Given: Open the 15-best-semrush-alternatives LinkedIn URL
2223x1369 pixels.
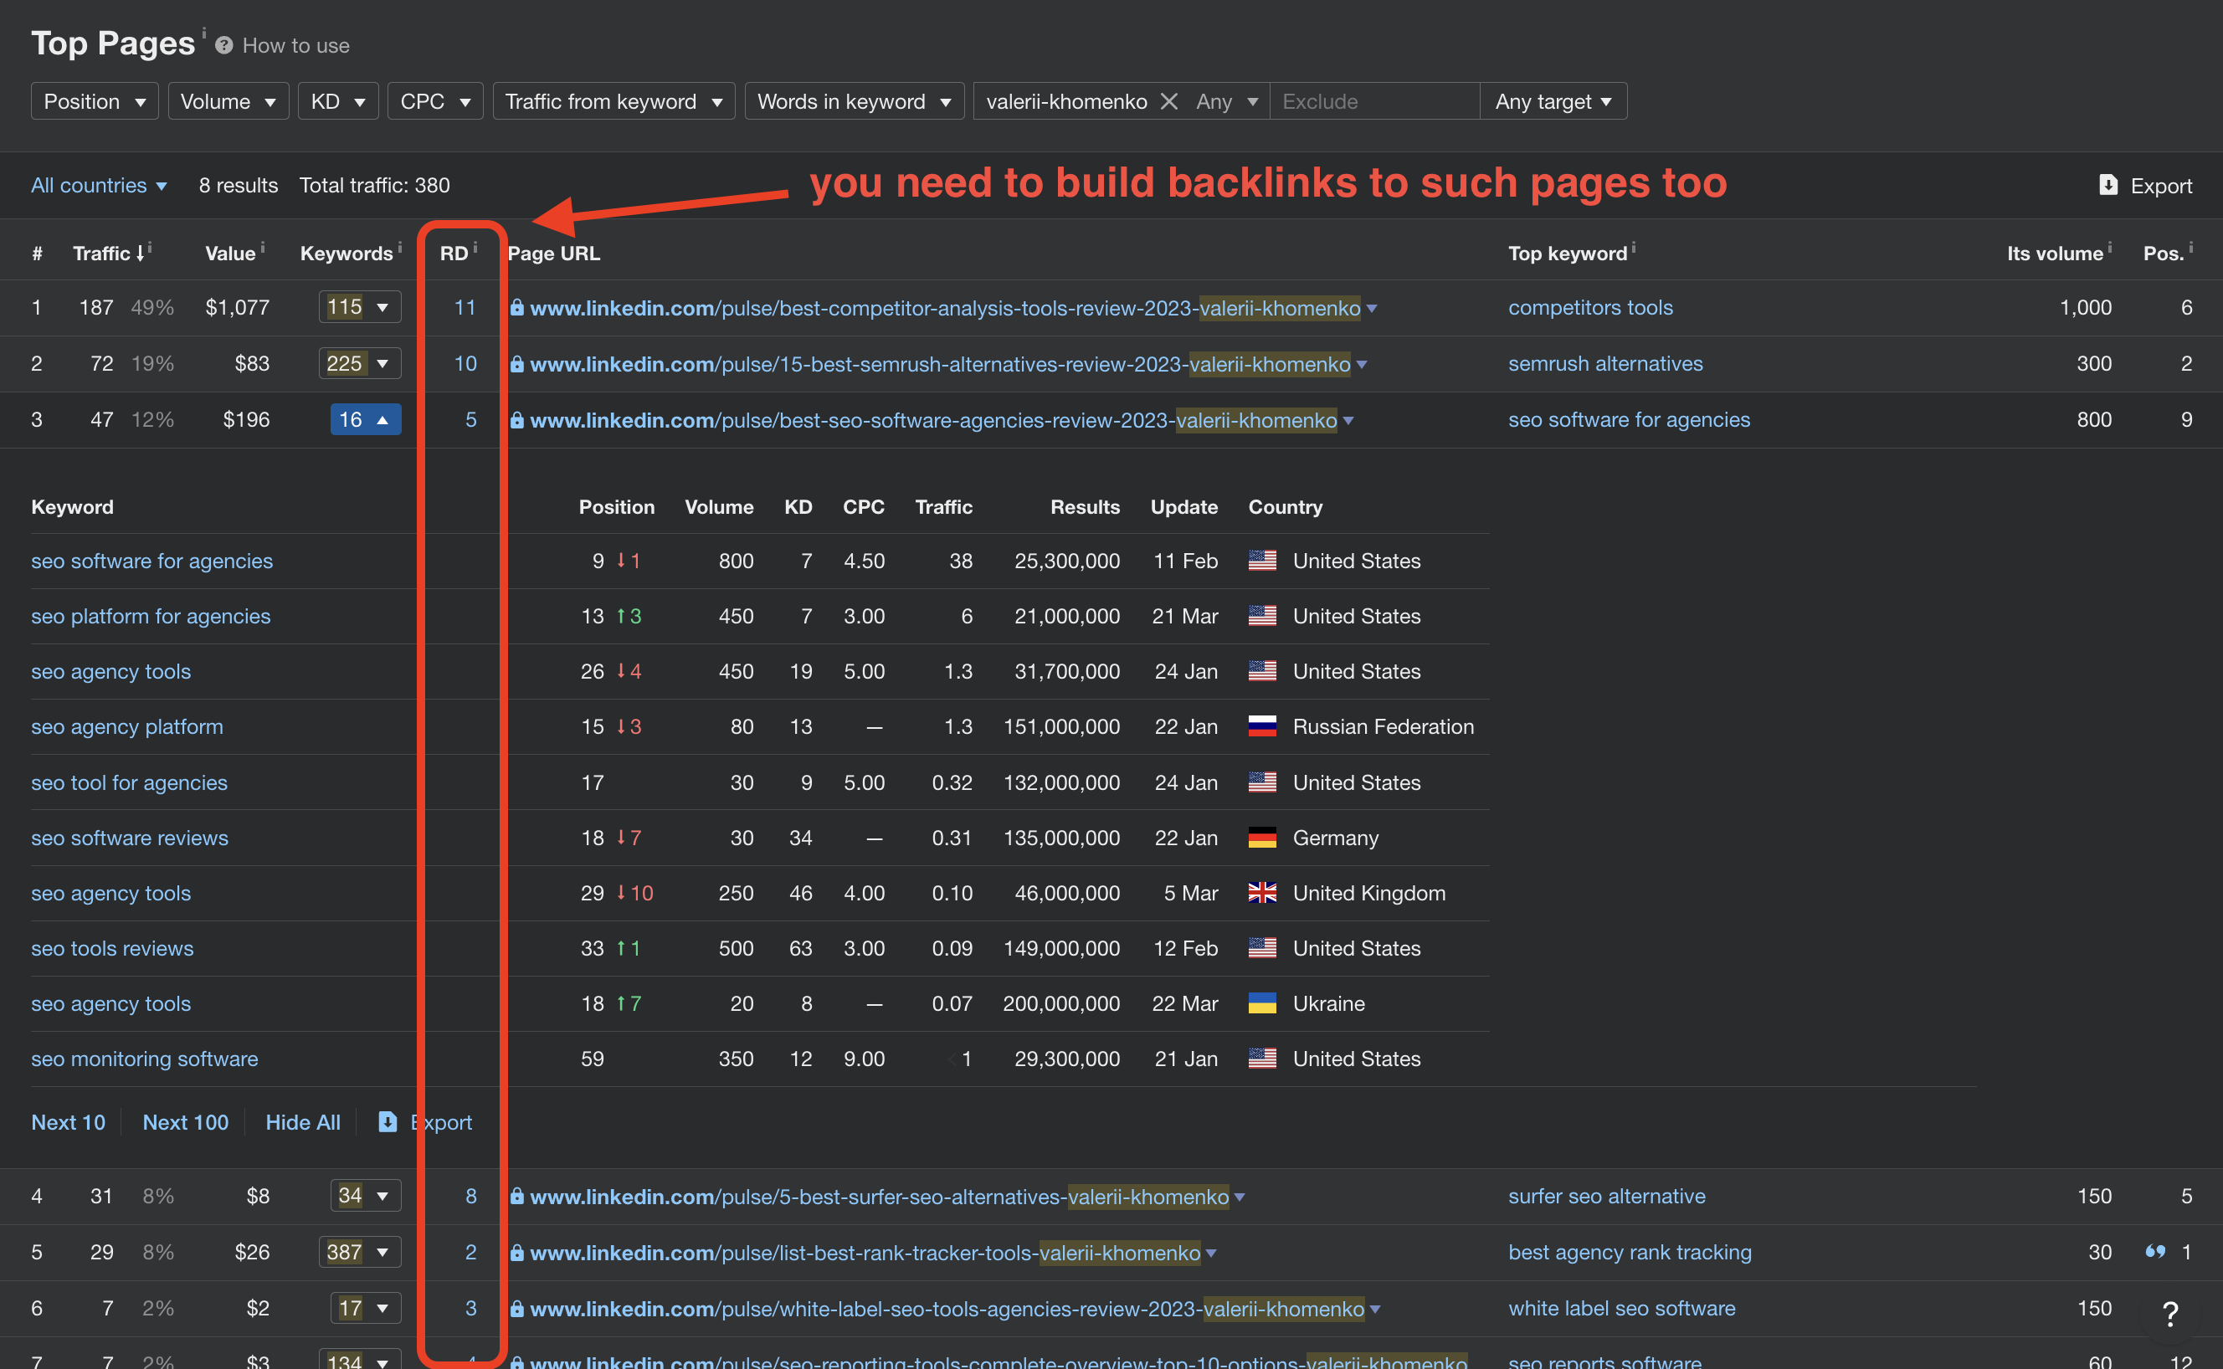Looking at the screenshot, I should [940, 364].
